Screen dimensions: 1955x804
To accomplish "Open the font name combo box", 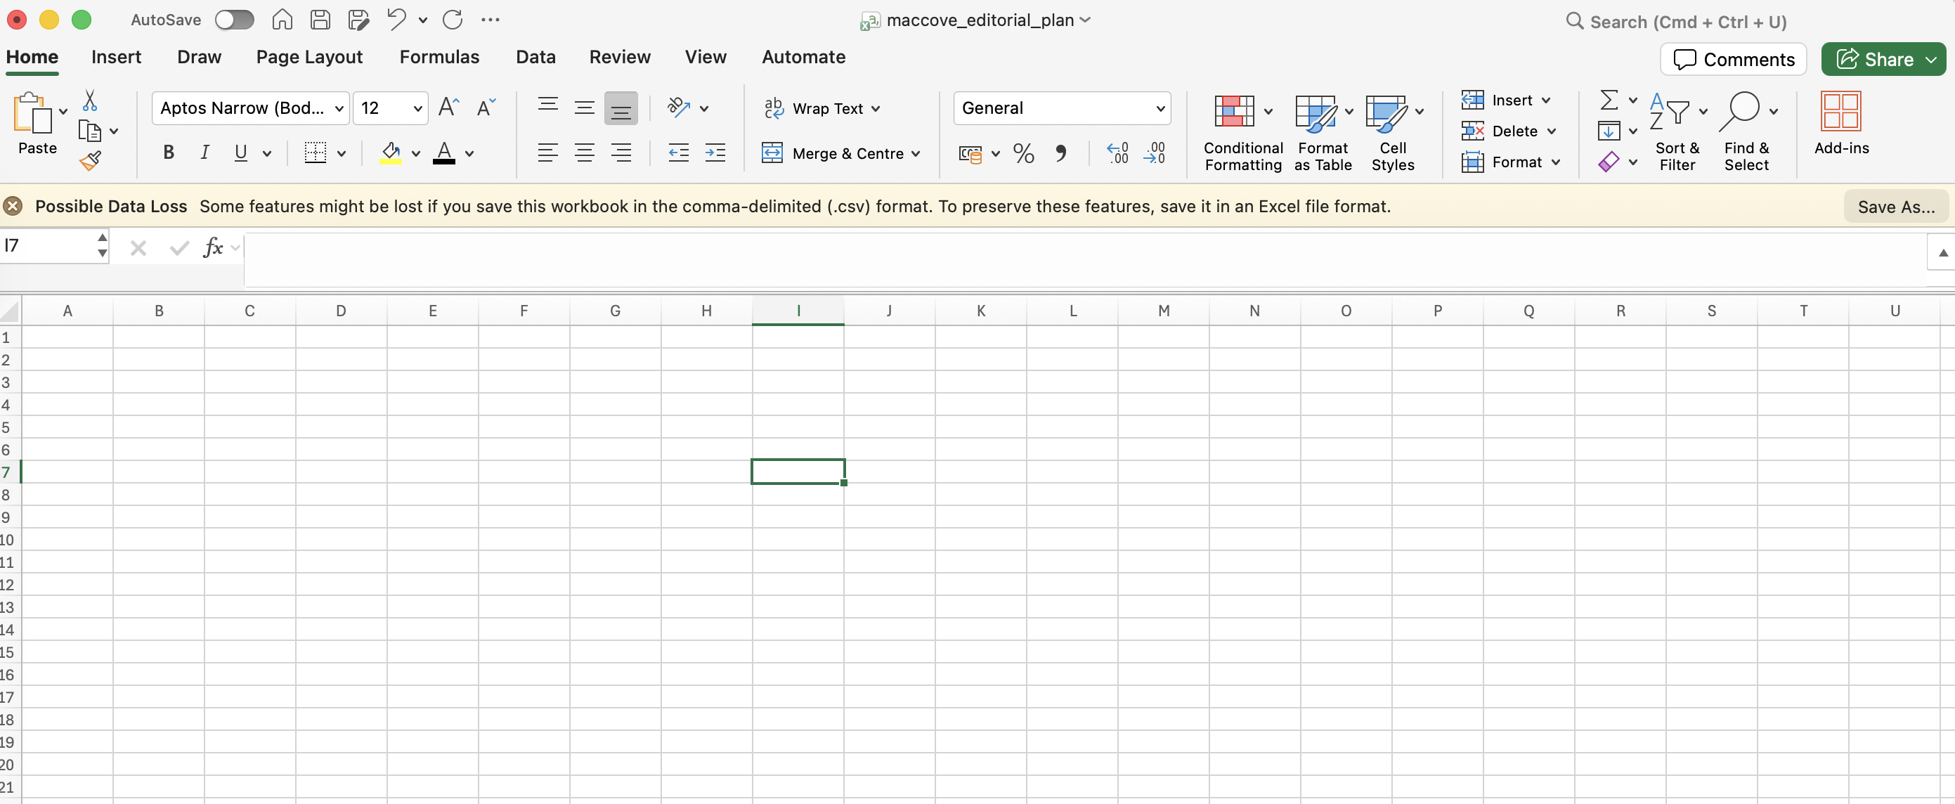I will coord(250,108).
